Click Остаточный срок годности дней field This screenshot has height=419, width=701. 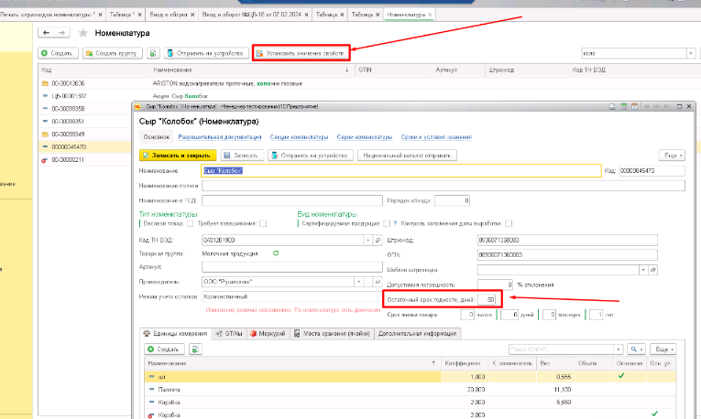(x=487, y=299)
